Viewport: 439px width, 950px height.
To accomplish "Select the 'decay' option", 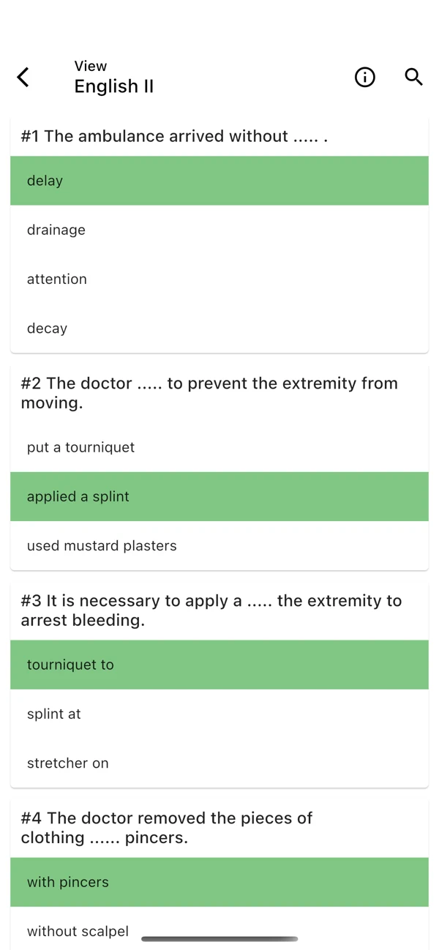I will point(219,328).
